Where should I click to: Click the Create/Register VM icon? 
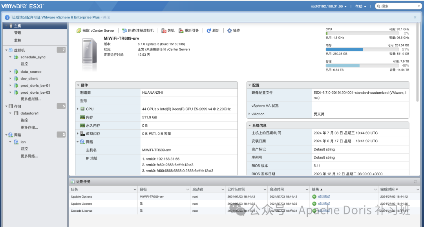coord(124,31)
